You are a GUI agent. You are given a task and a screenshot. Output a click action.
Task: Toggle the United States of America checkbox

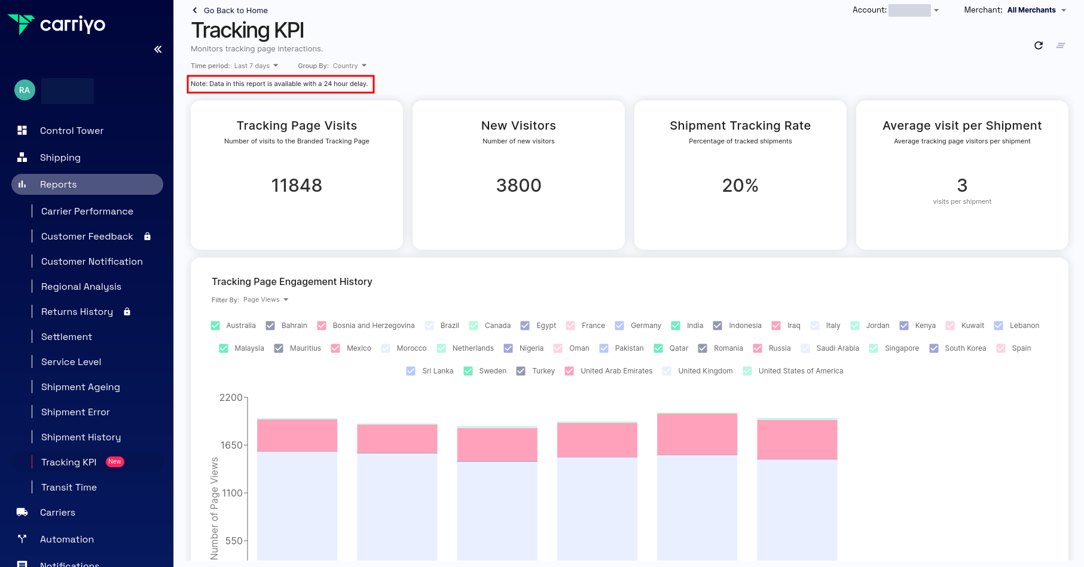(x=747, y=371)
